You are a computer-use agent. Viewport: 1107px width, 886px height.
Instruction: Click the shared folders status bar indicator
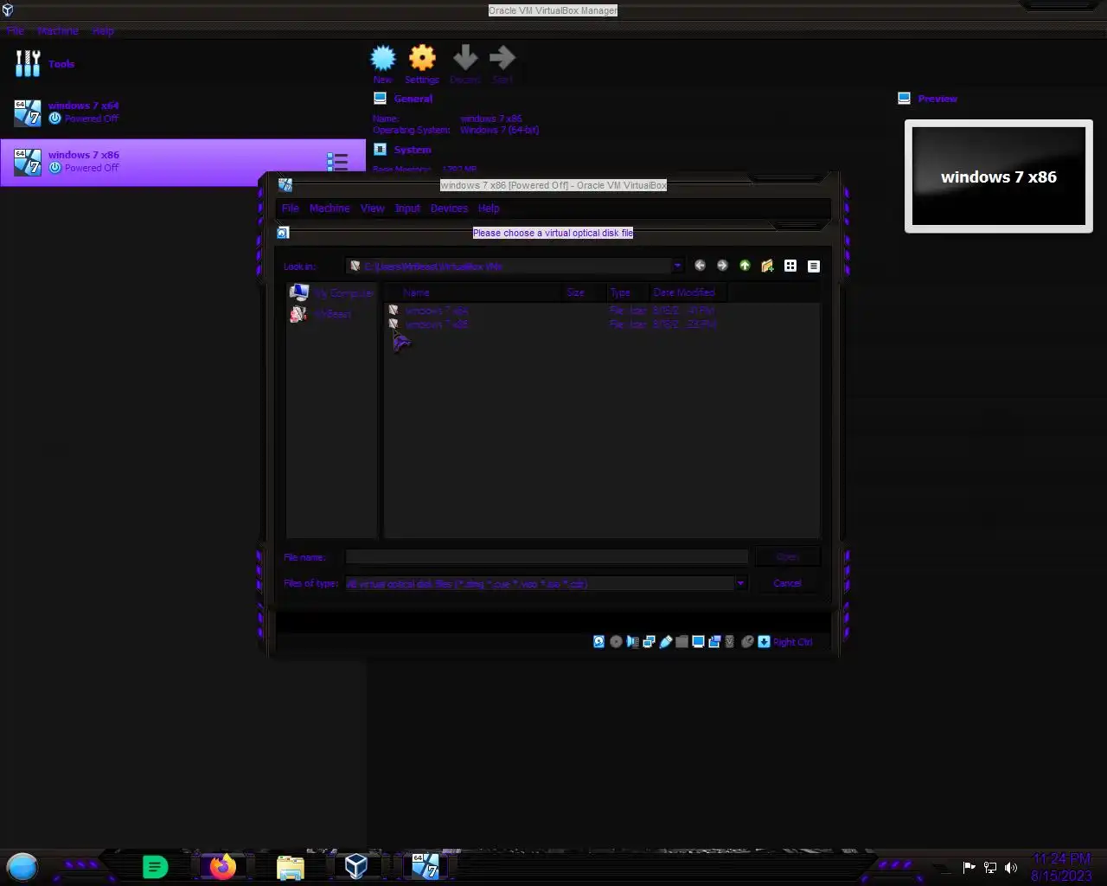click(x=681, y=642)
